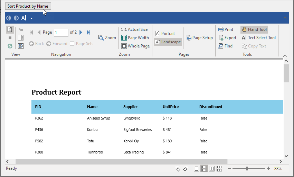Viewport: 294px width, 177px height.
Task: Open Find in the Tools group
Action: pyautogui.click(x=225, y=46)
